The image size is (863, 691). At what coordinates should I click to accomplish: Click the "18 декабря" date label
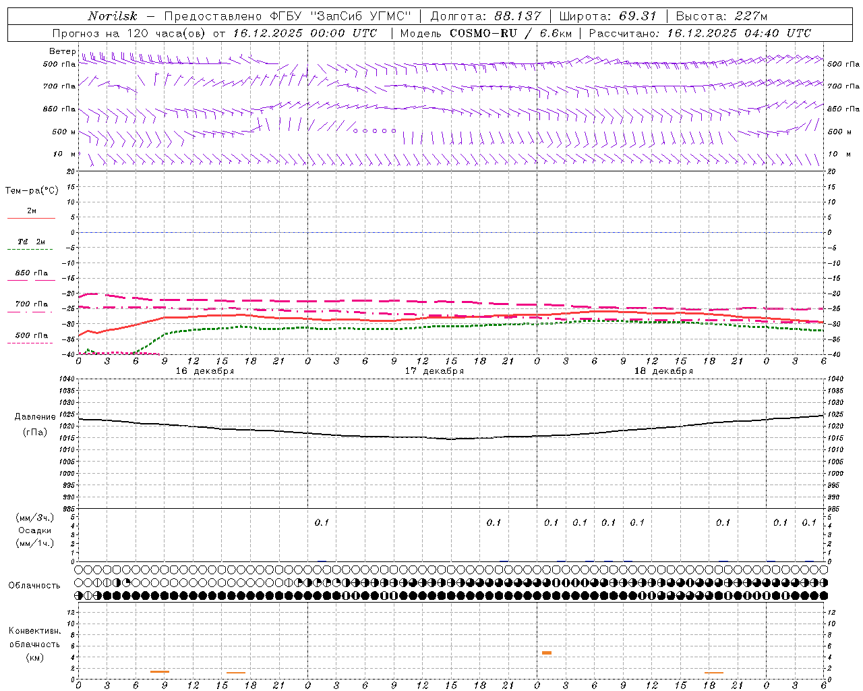[663, 371]
